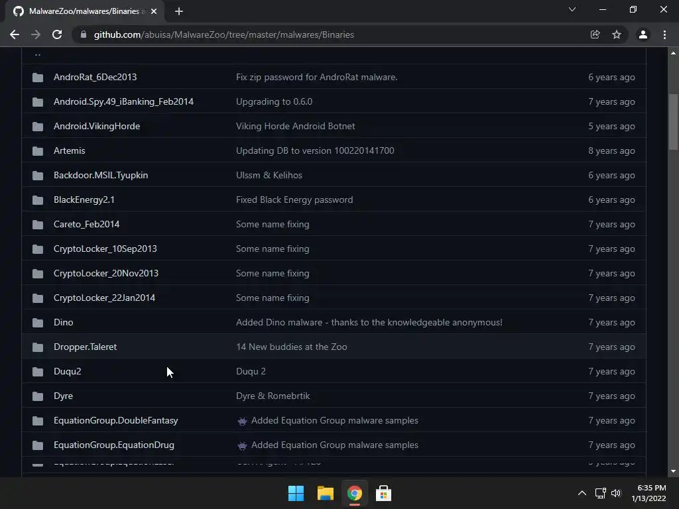Open Chrome's three-dot menu
Image resolution: width=679 pixels, height=509 pixels.
664,34
